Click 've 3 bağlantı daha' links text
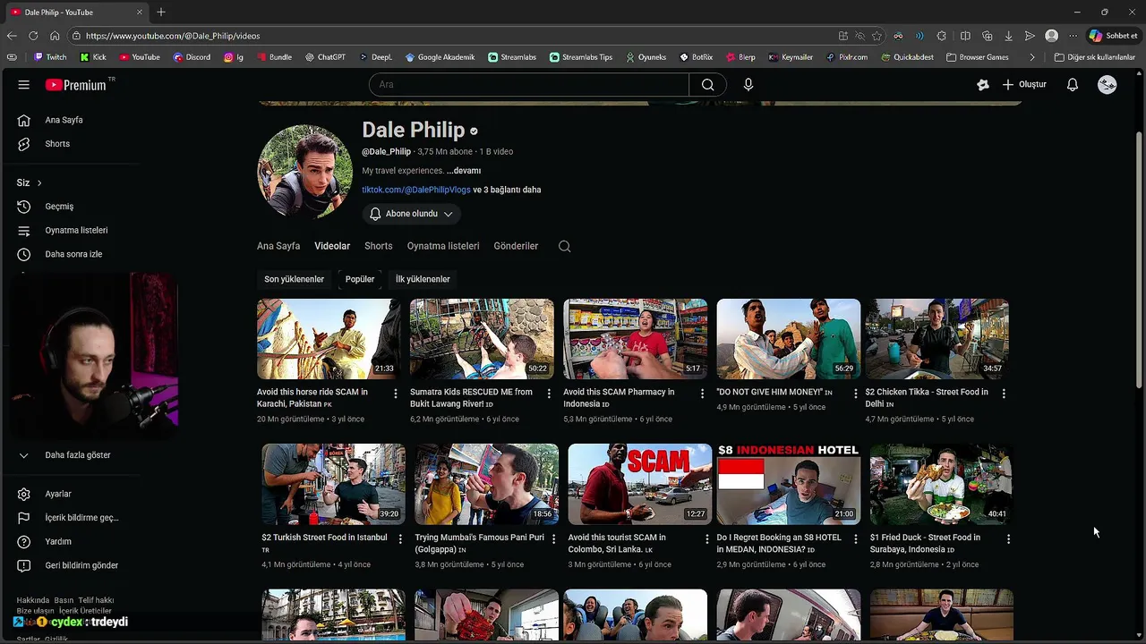The height and width of the screenshot is (644, 1146). coord(507,190)
